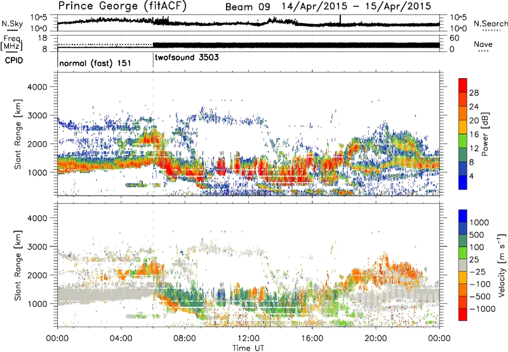Click the yellow 16–20 dB segment of Power color bar
This screenshot has height=352, width=508.
tap(463, 126)
